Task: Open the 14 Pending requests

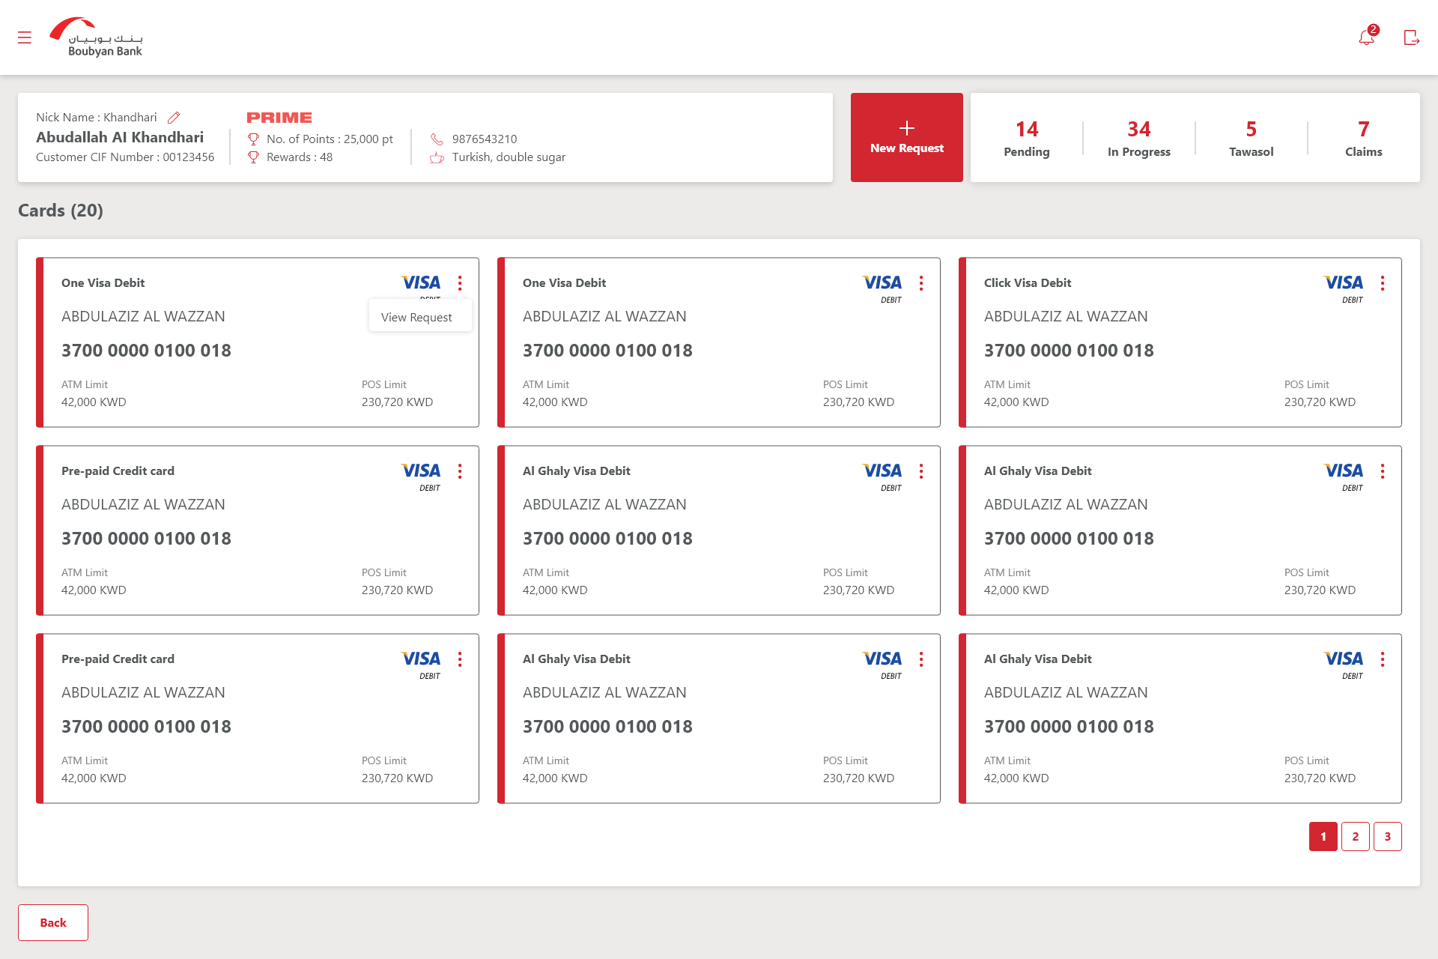Action: pos(1026,139)
